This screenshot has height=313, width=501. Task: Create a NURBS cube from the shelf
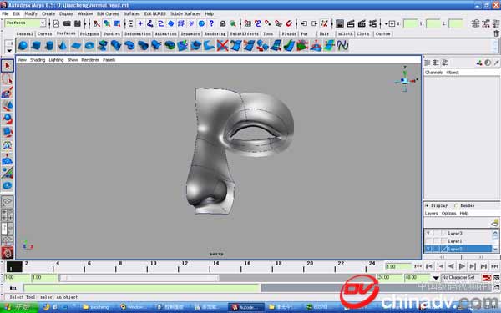pos(36,45)
